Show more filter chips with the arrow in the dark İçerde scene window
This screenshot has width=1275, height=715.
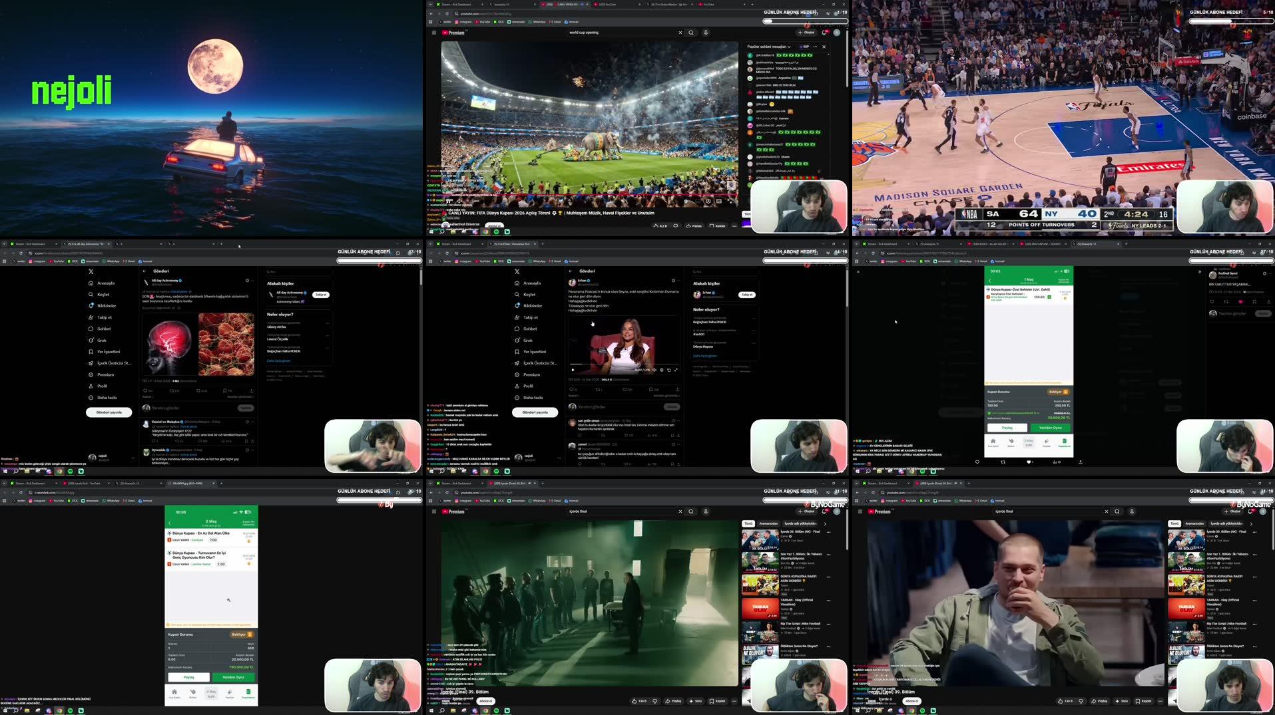(825, 523)
